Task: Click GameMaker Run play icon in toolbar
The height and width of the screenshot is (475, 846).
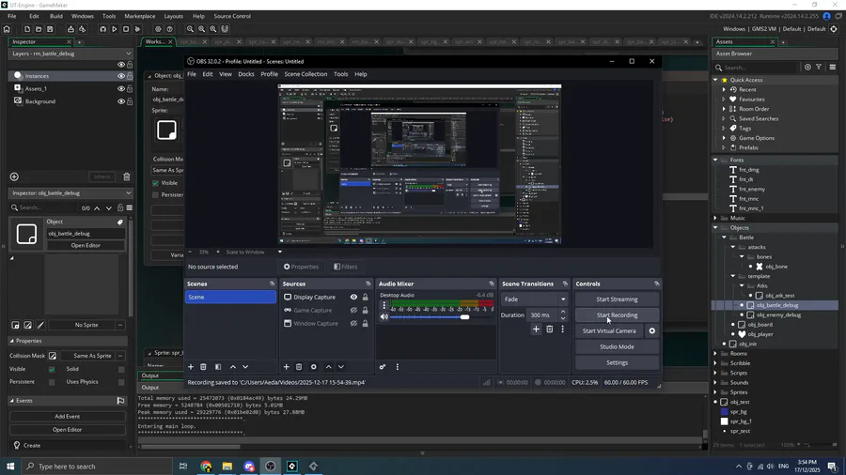Action: click(115, 29)
